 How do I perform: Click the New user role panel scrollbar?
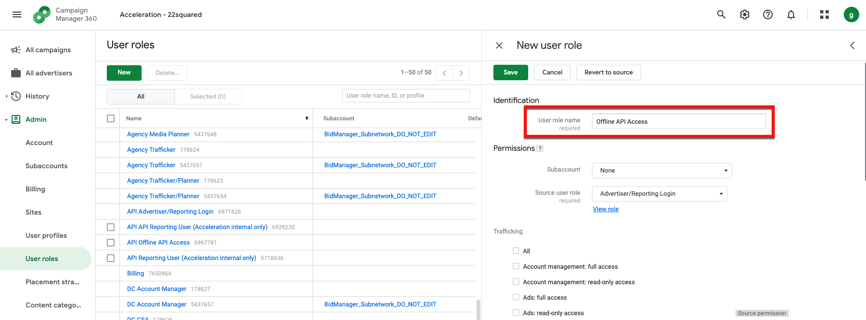click(x=864, y=121)
